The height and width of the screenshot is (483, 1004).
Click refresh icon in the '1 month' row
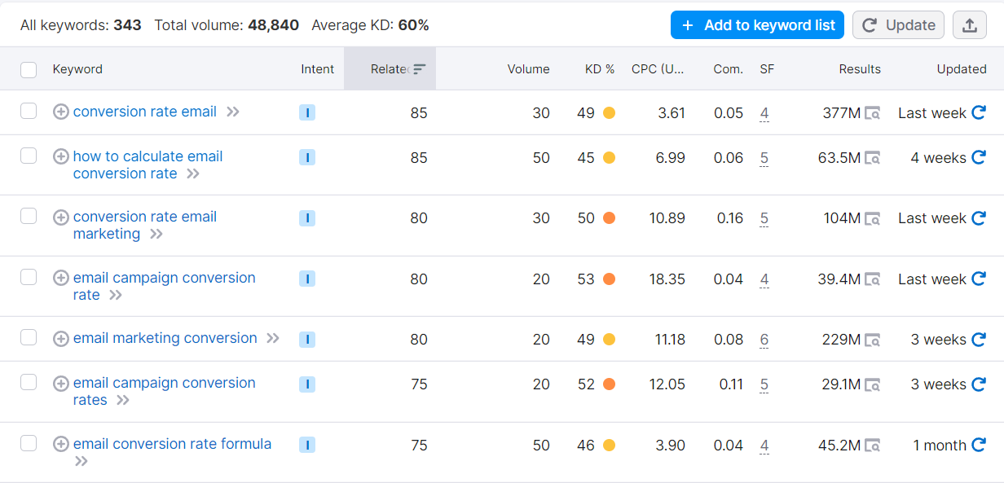pos(979,446)
